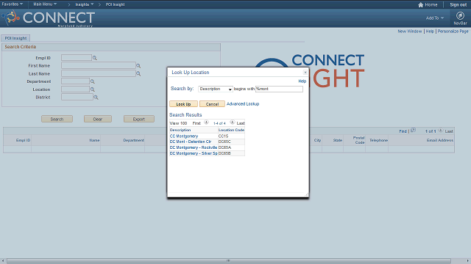Image resolution: width=471 pixels, height=264 pixels.
Task: Click page Help link at top right
Action: pyautogui.click(x=430, y=31)
